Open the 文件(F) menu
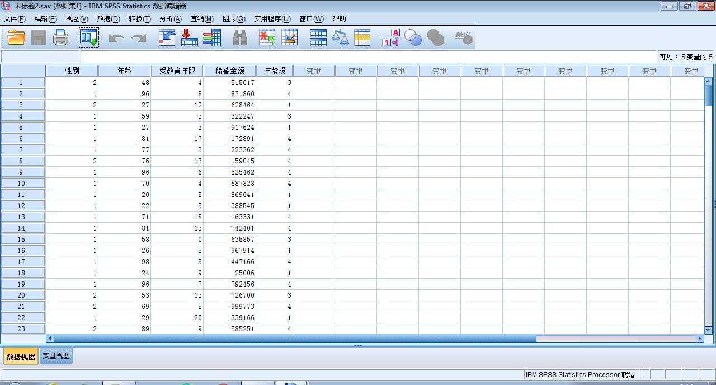The image size is (716, 385). click(15, 18)
